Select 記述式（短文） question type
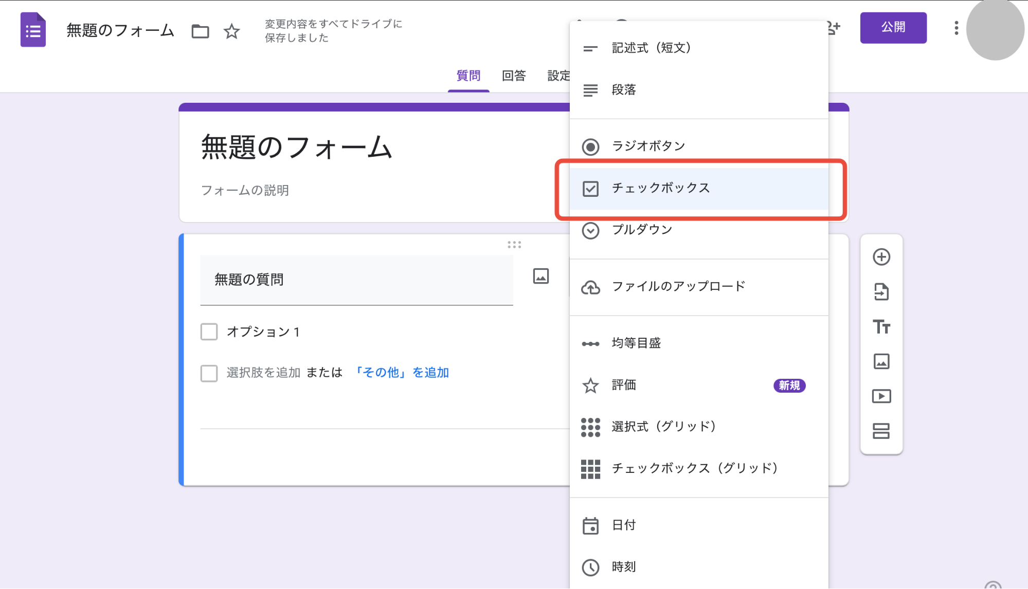 (x=699, y=48)
